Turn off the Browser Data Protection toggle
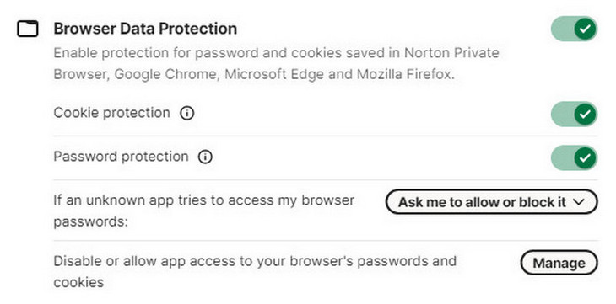 [x=574, y=29]
